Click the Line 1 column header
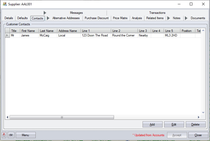The height and width of the screenshot is (141, 210). (96, 31)
